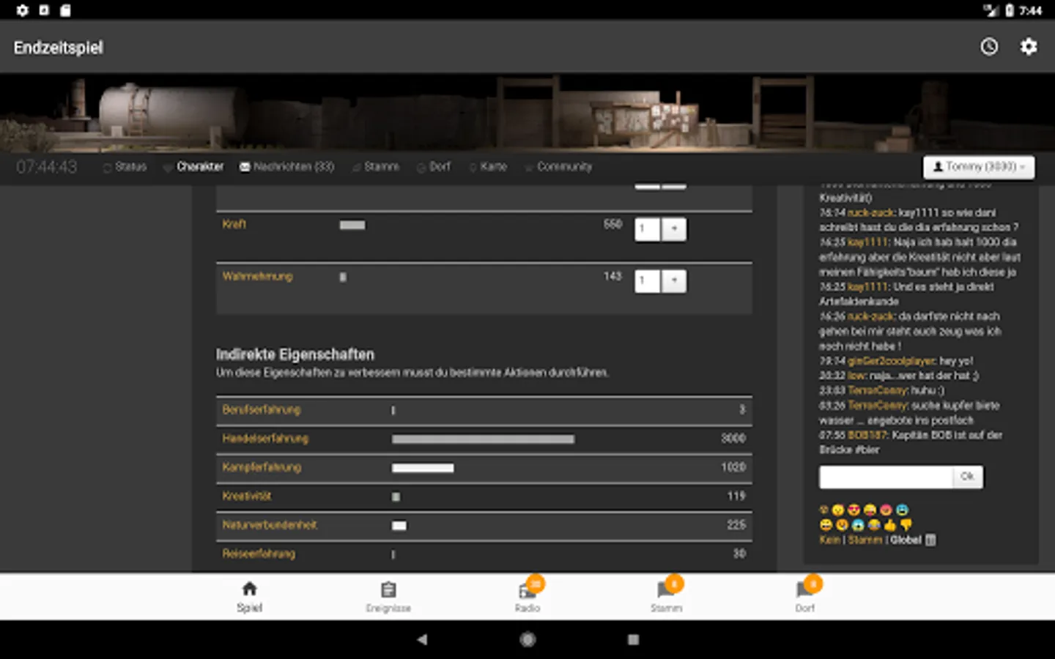Screen dimensions: 1055x659
Task: Send chat message with Ok button
Action: click(968, 477)
